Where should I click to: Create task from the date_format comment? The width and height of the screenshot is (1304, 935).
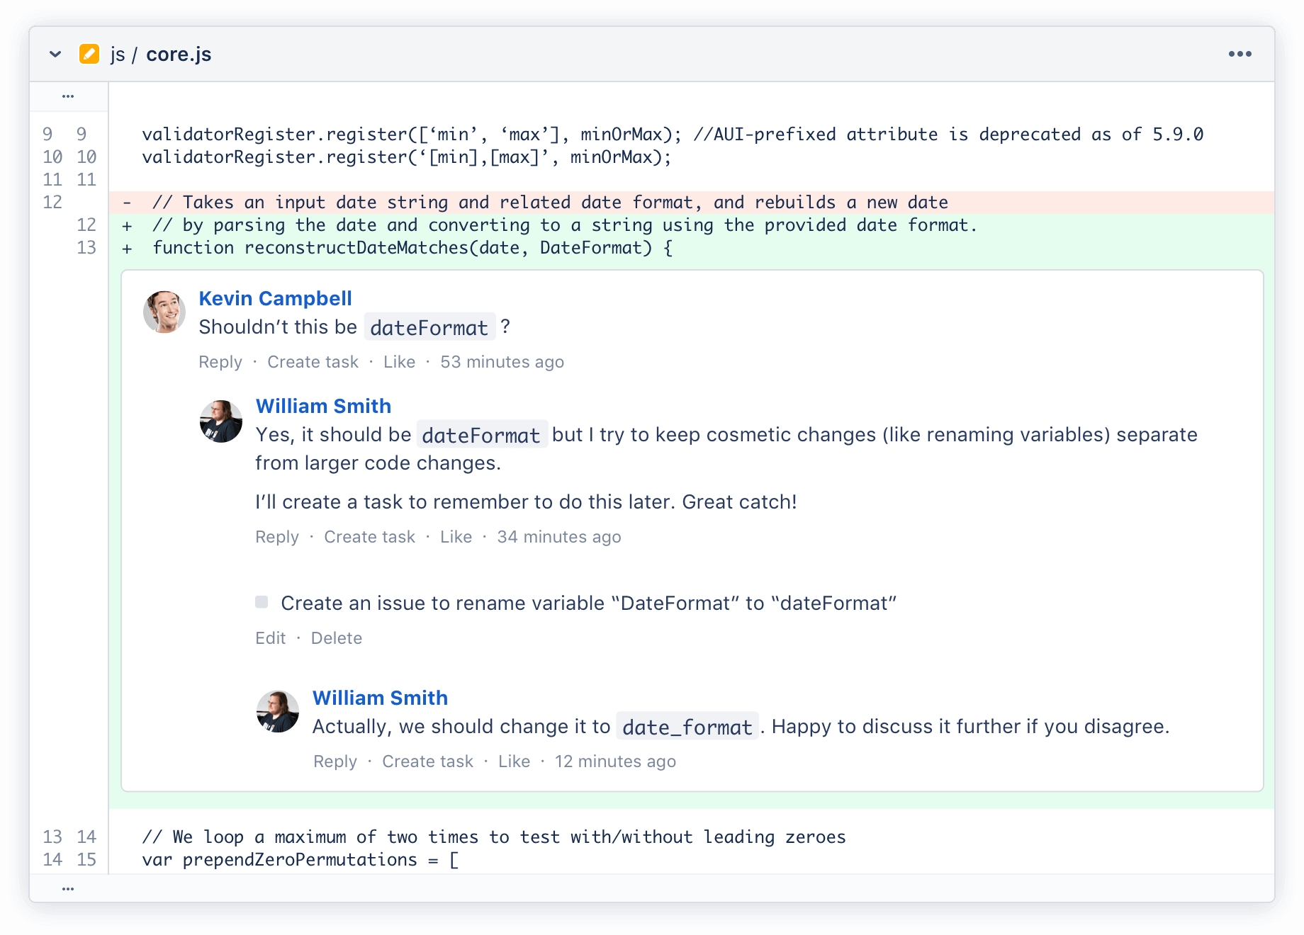[x=427, y=761]
